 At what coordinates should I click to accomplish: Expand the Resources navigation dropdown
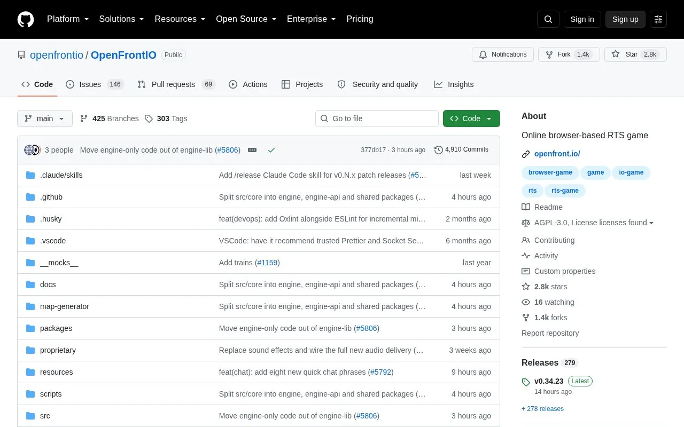coord(180,19)
